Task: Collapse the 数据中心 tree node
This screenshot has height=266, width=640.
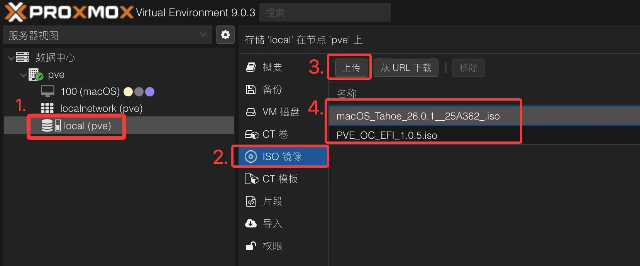Action: [11, 58]
